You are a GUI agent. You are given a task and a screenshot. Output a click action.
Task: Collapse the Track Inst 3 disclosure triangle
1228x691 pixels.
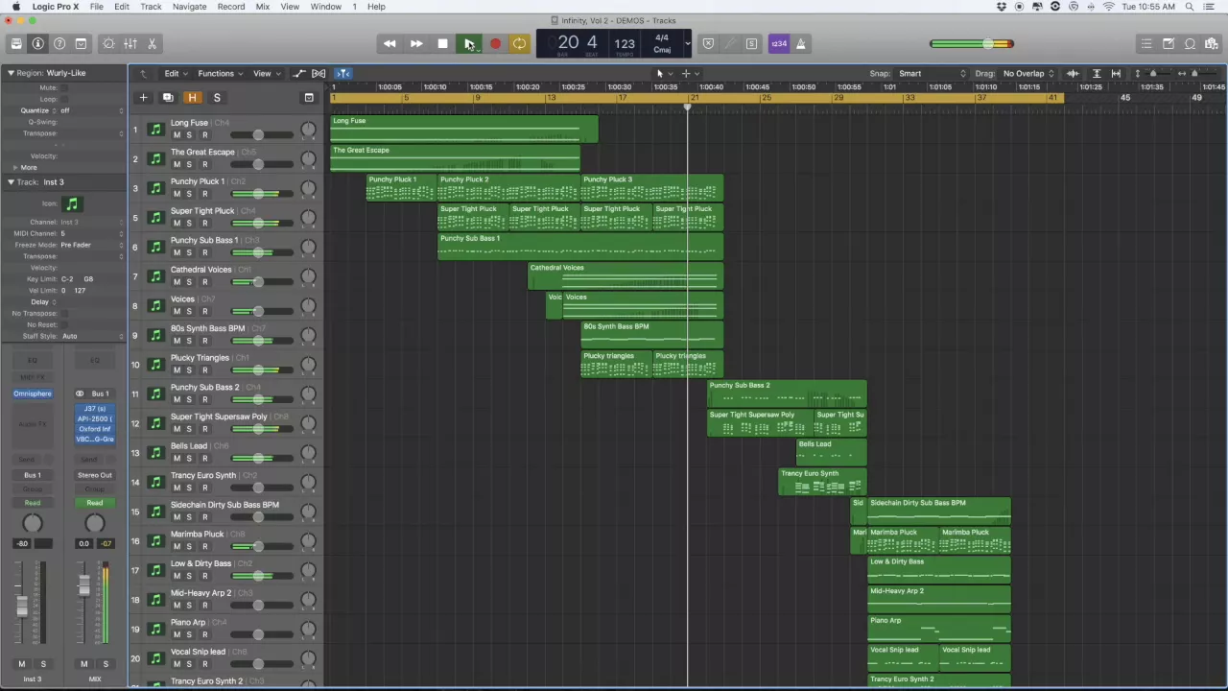click(x=11, y=181)
